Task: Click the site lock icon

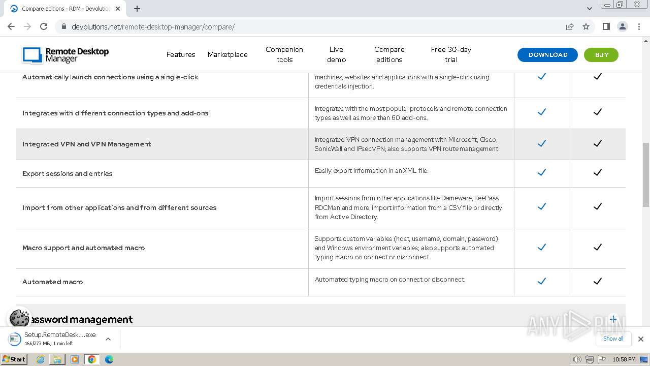Action: click(x=64, y=26)
